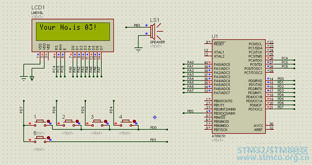Click the LS1 speaker symbol
This screenshot has height=165, width=312.
point(156,31)
